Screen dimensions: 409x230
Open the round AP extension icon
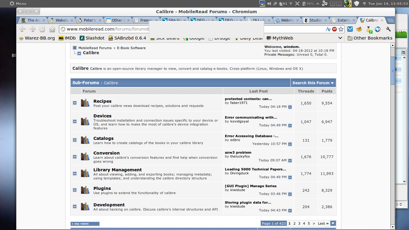point(378,29)
